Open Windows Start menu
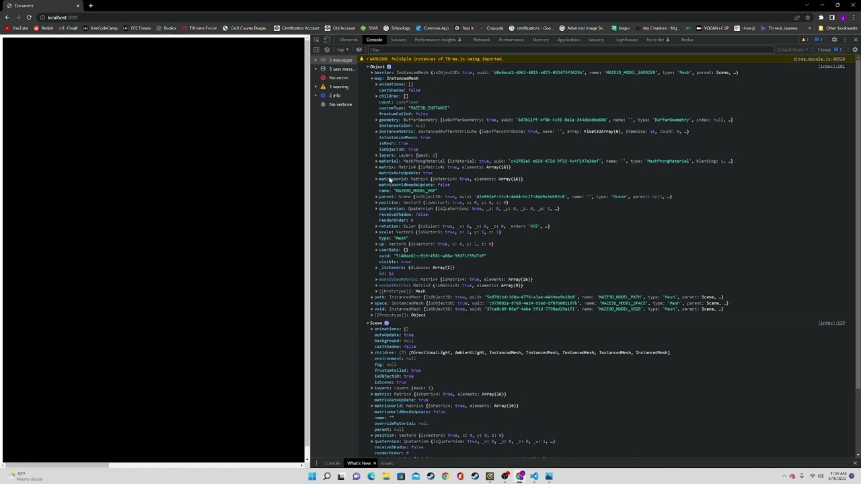 [x=312, y=477]
